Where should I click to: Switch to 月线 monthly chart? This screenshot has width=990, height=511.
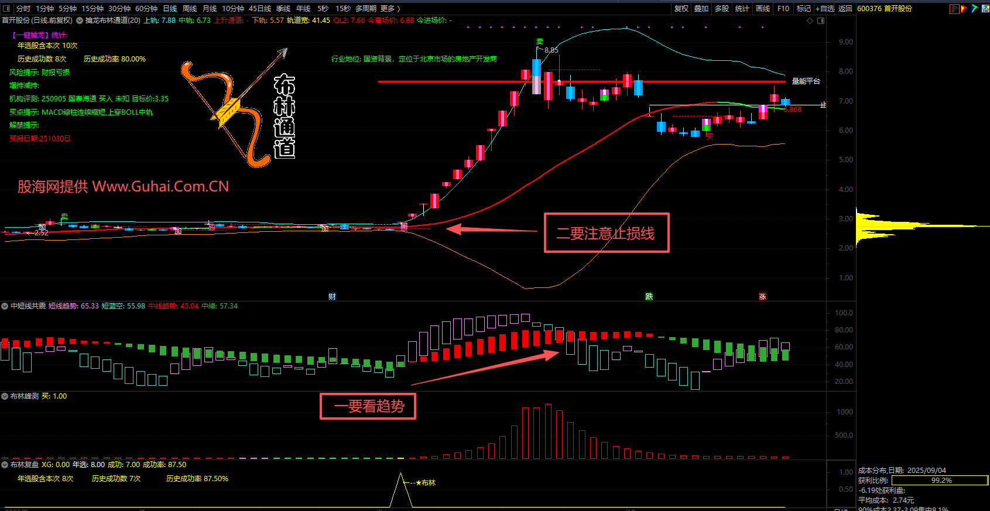click(x=210, y=9)
